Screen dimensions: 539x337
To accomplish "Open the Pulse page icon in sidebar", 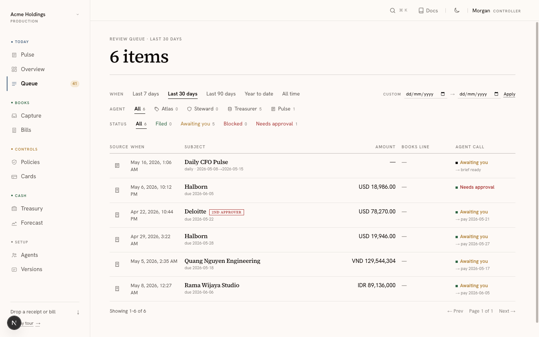I will [x=14, y=55].
